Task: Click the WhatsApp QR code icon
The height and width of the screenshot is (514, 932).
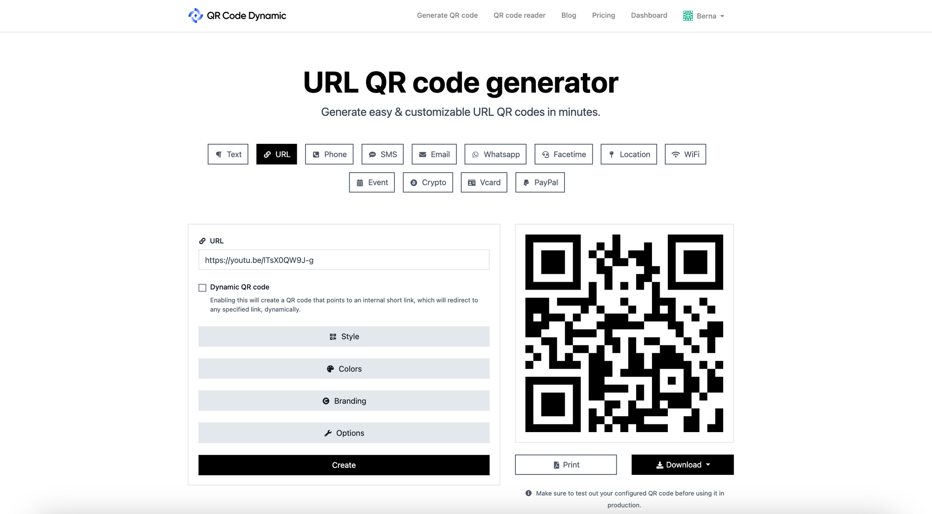Action: (475, 154)
